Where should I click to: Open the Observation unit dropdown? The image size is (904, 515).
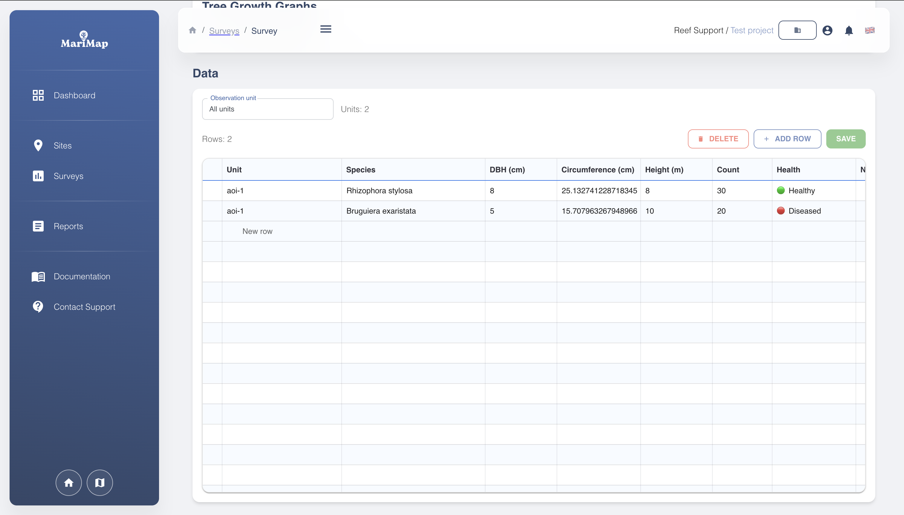point(267,109)
